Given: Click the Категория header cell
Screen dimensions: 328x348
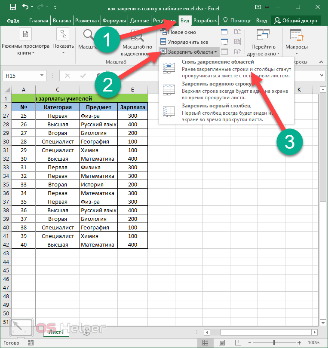Looking at the screenshot, I should point(58,107).
